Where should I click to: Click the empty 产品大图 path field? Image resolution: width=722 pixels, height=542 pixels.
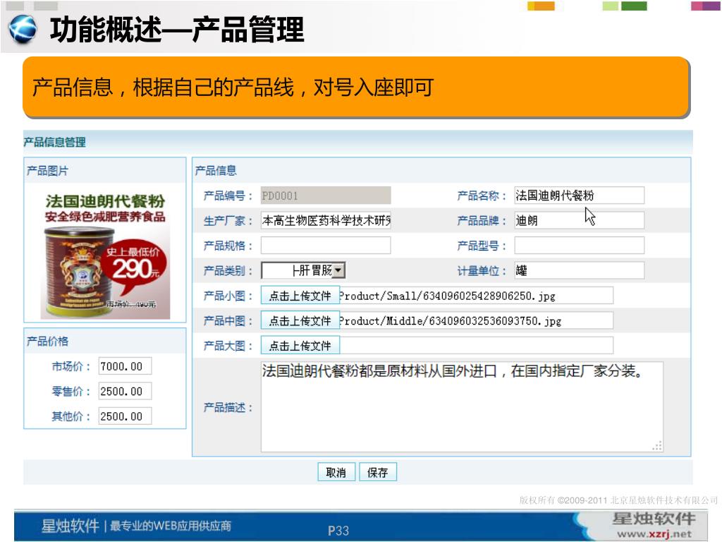point(476,345)
